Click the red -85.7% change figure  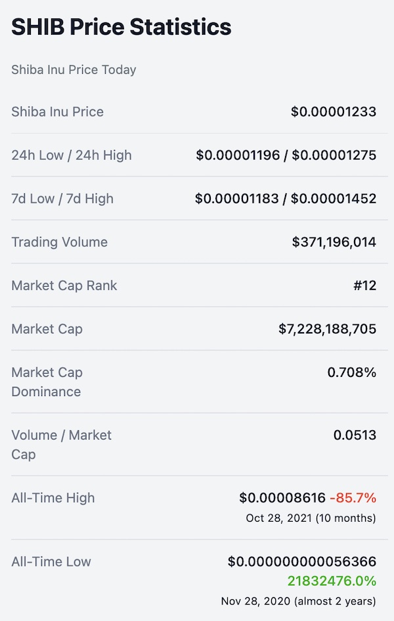point(353,498)
